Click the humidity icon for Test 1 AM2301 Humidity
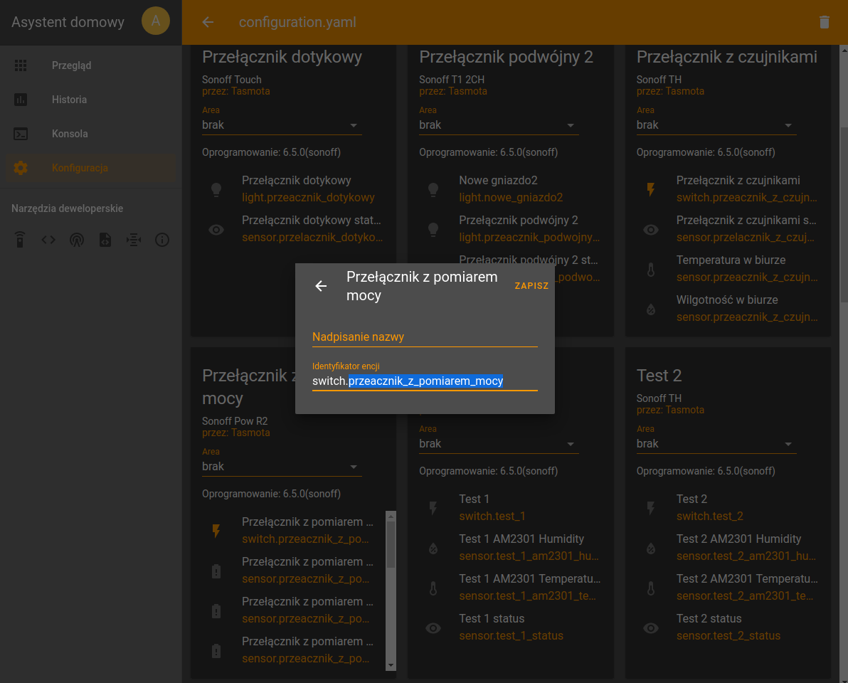The width and height of the screenshot is (848, 683). [x=433, y=548]
